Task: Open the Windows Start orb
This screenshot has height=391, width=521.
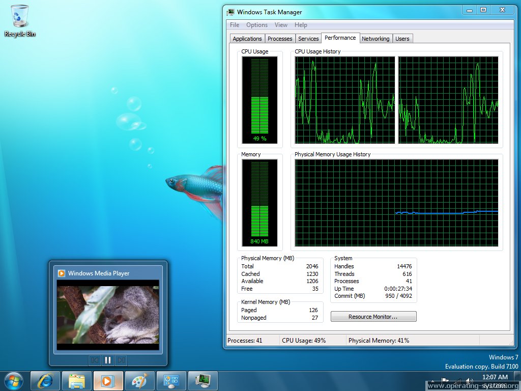Action: (14, 381)
